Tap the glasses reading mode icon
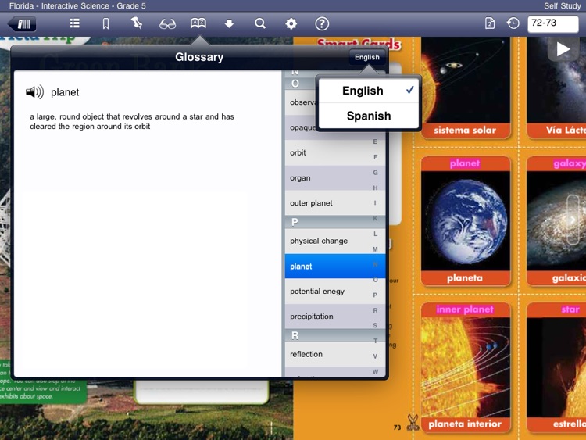Screen dimensions: 586x440 (x=167, y=24)
